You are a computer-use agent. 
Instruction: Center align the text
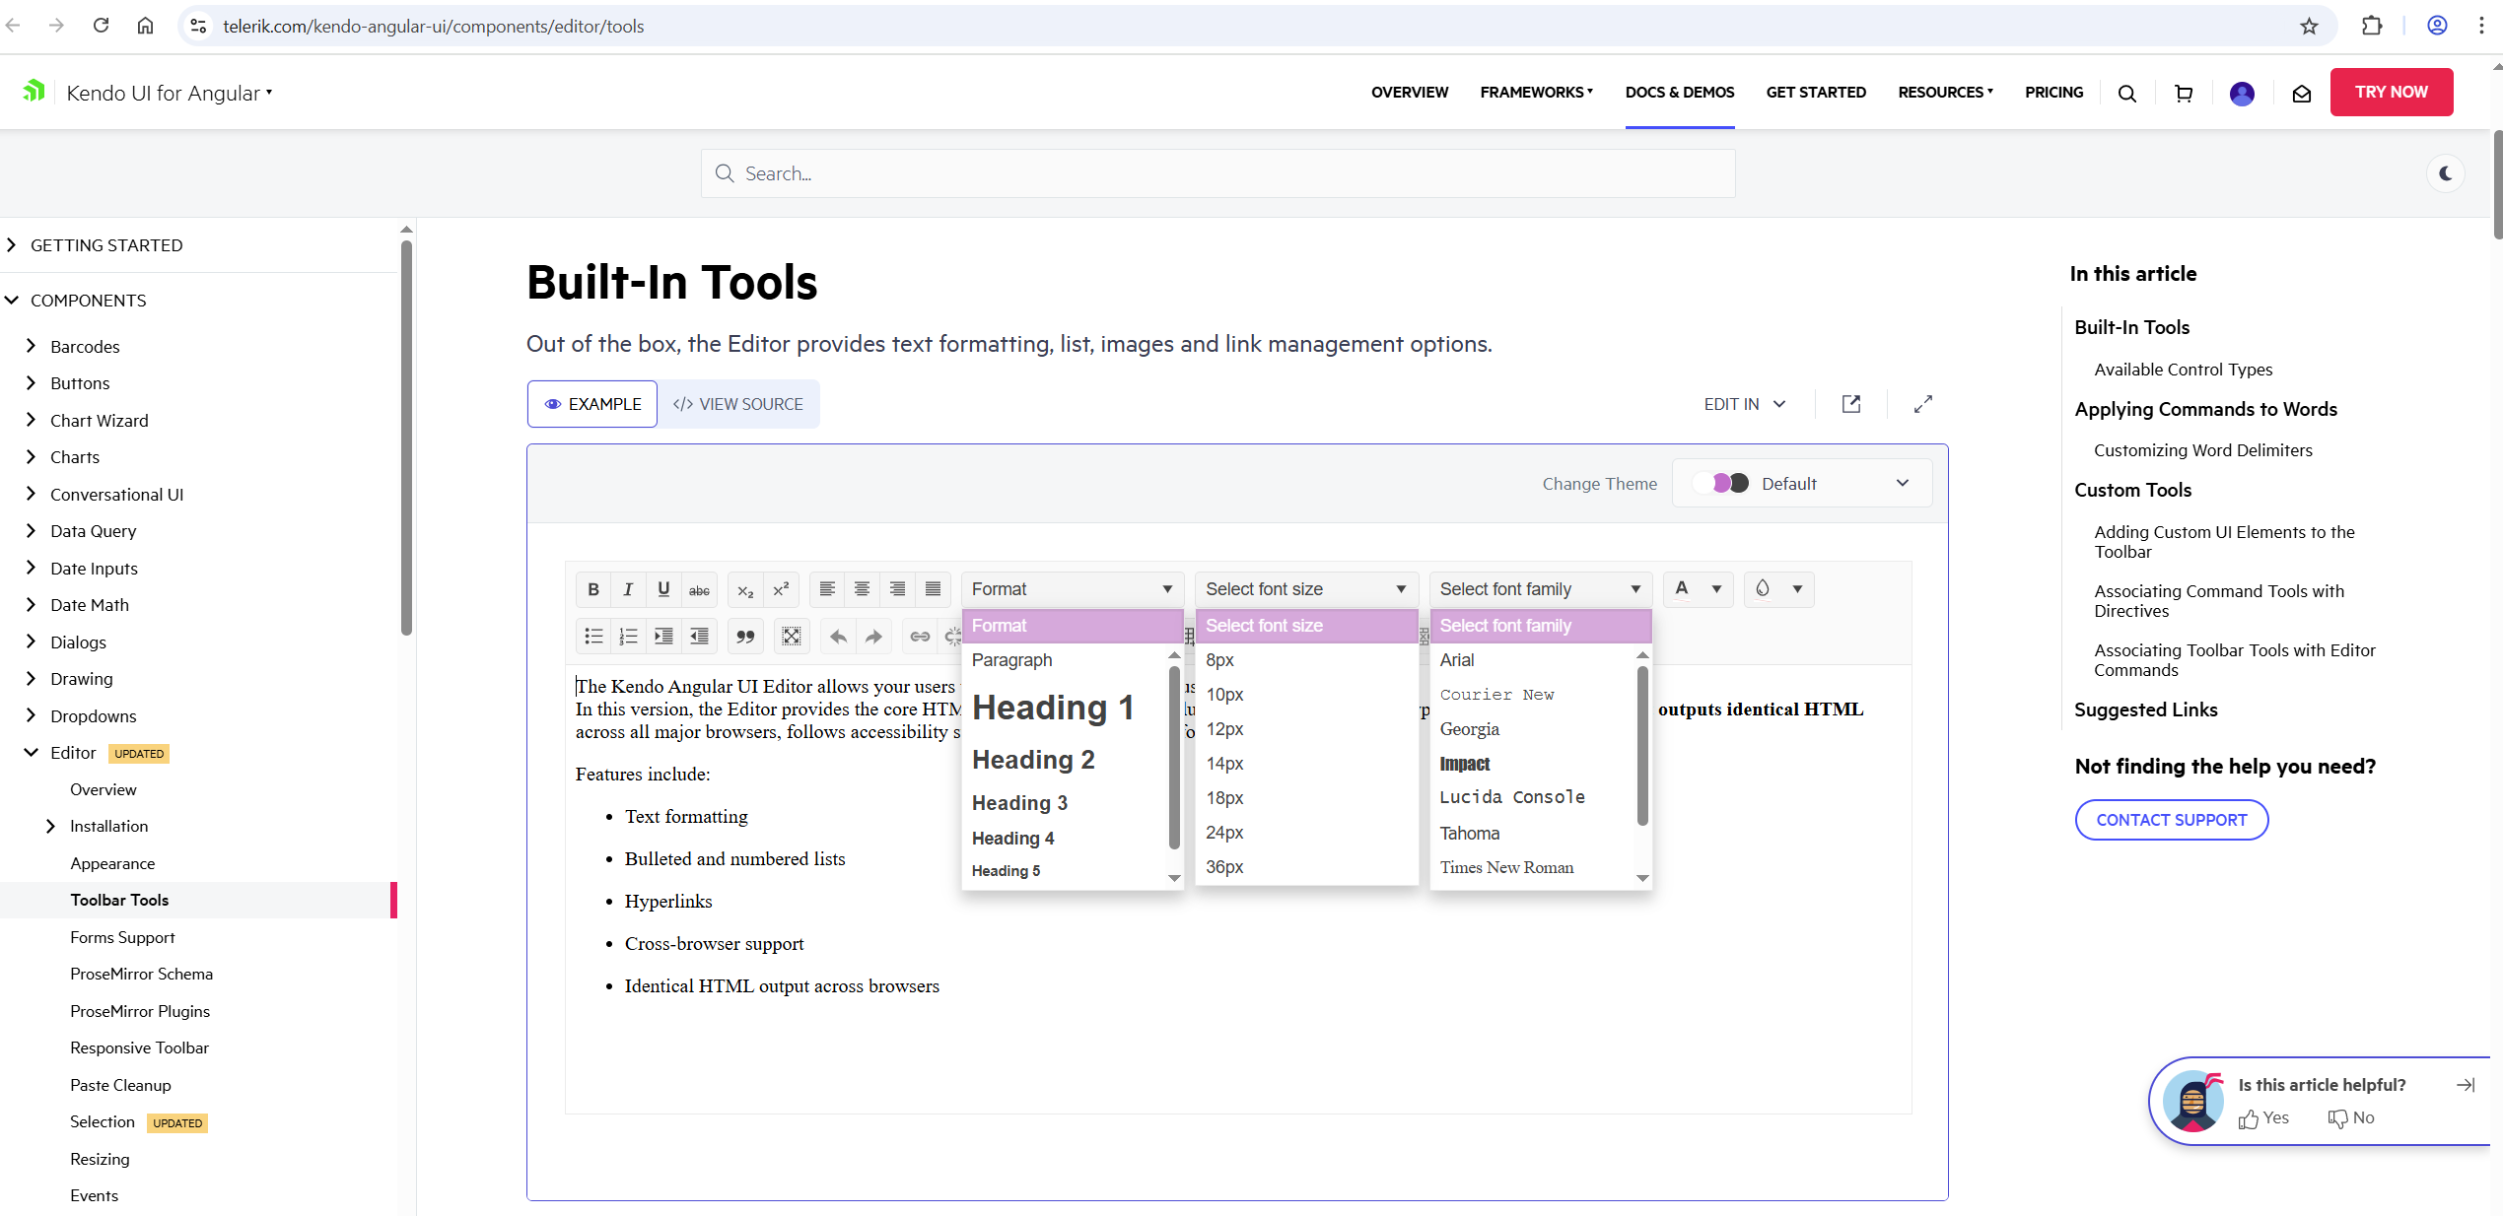coord(862,589)
